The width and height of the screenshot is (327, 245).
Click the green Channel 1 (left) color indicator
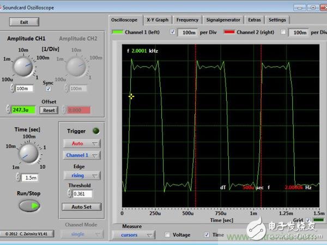click(118, 32)
